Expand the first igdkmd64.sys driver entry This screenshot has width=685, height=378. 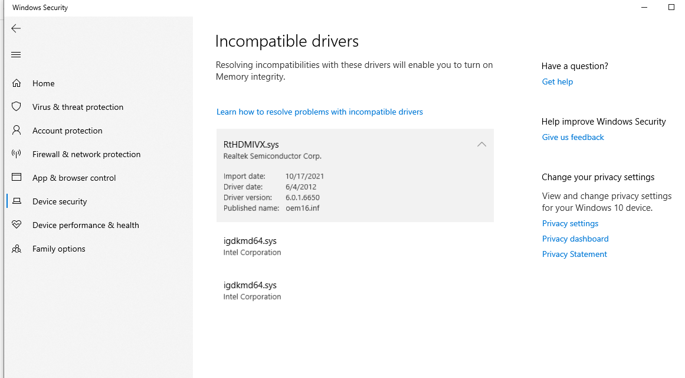coord(355,246)
